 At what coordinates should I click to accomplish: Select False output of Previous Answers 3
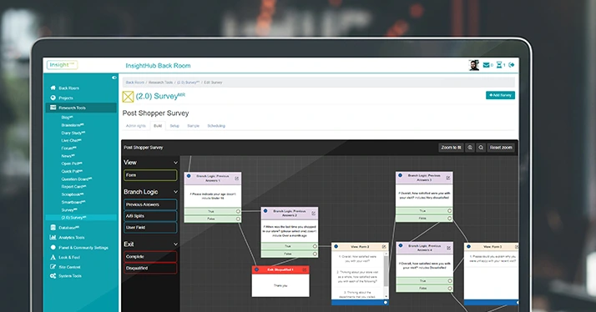pyautogui.click(x=449, y=218)
